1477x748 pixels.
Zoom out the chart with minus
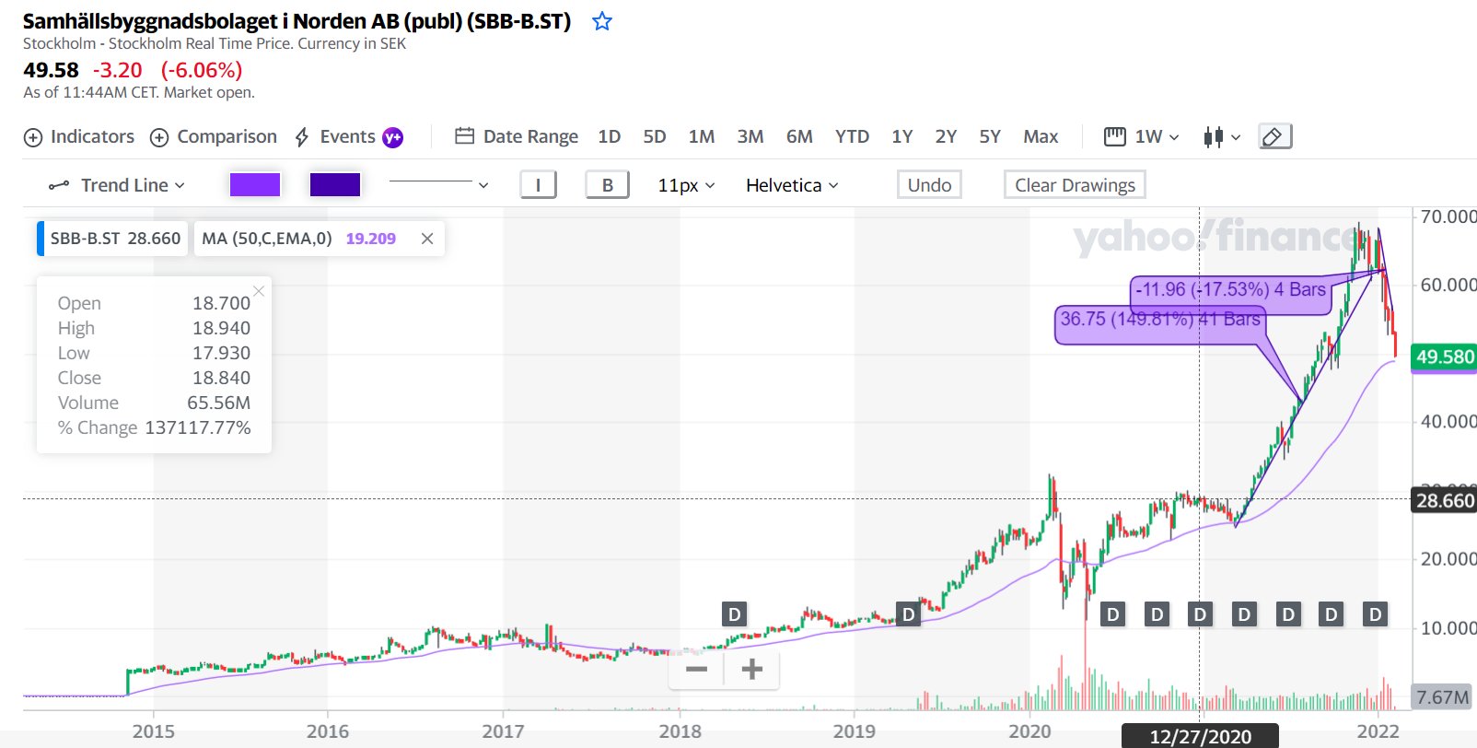tap(697, 669)
